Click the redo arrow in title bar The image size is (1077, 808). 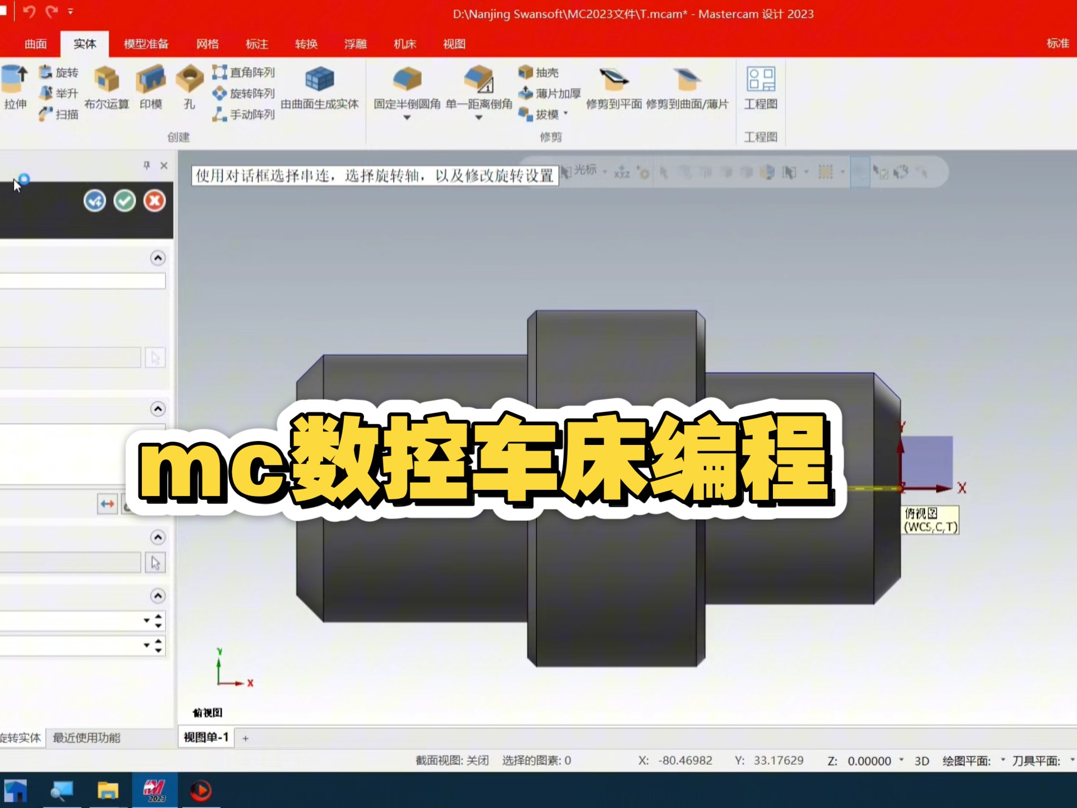52,11
